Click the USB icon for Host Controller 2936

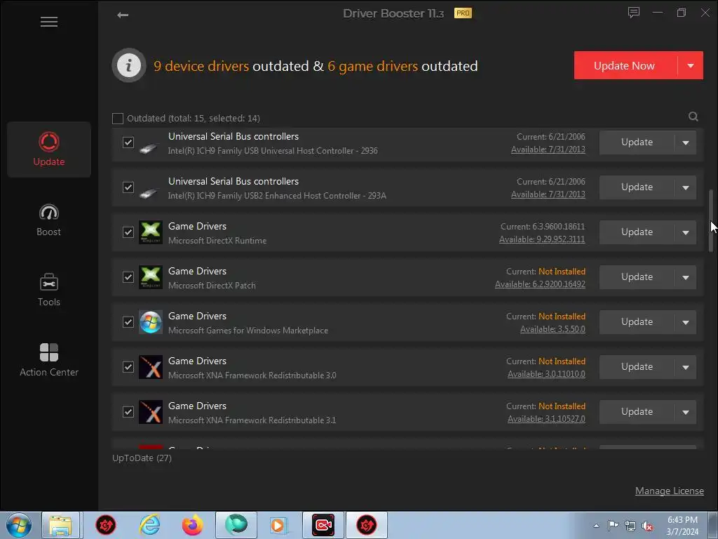(149, 147)
